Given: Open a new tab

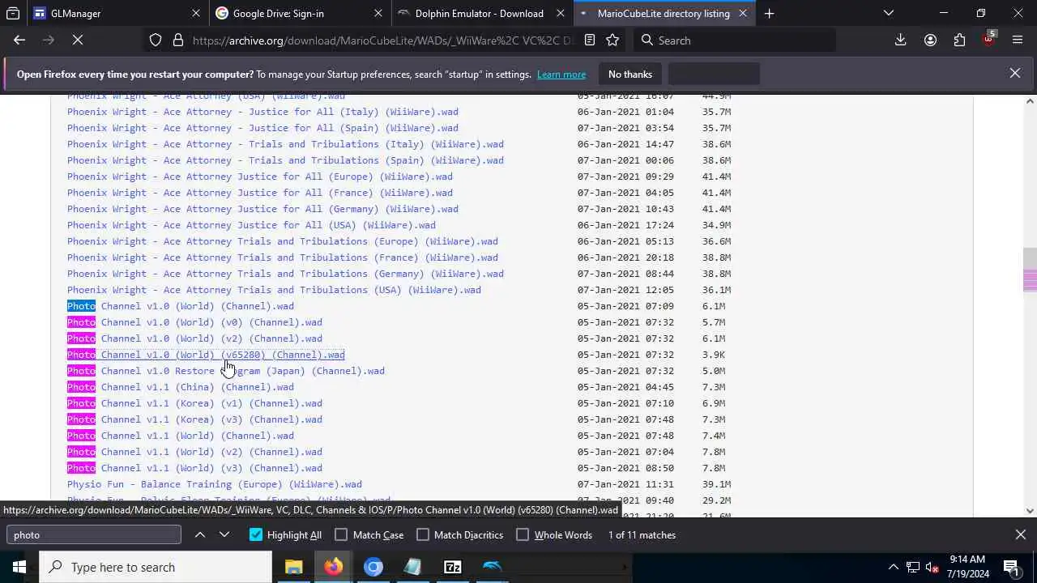Looking at the screenshot, I should [x=769, y=13].
